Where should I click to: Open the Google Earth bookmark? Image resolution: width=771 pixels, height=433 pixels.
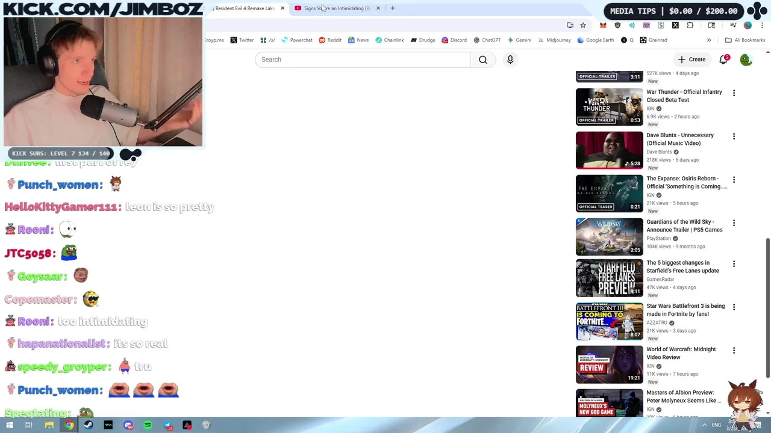click(595, 40)
